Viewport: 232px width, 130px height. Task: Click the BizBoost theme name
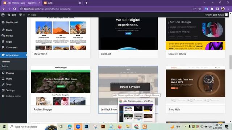[106, 54]
